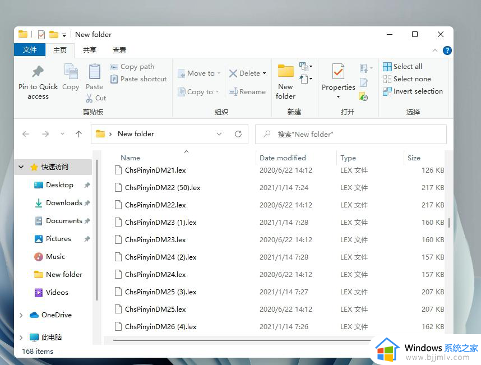This screenshot has width=481, height=365.
Task: Open Customize Quick Access Toolbar dropdown
Action: (x=64, y=35)
